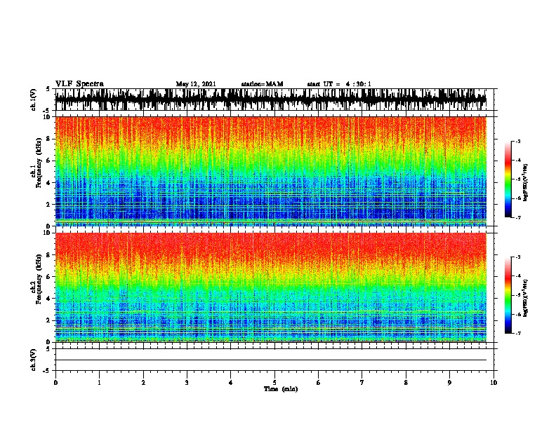
Task: Click the ch.1 frequency axis tick "6"
Action: tap(48, 161)
